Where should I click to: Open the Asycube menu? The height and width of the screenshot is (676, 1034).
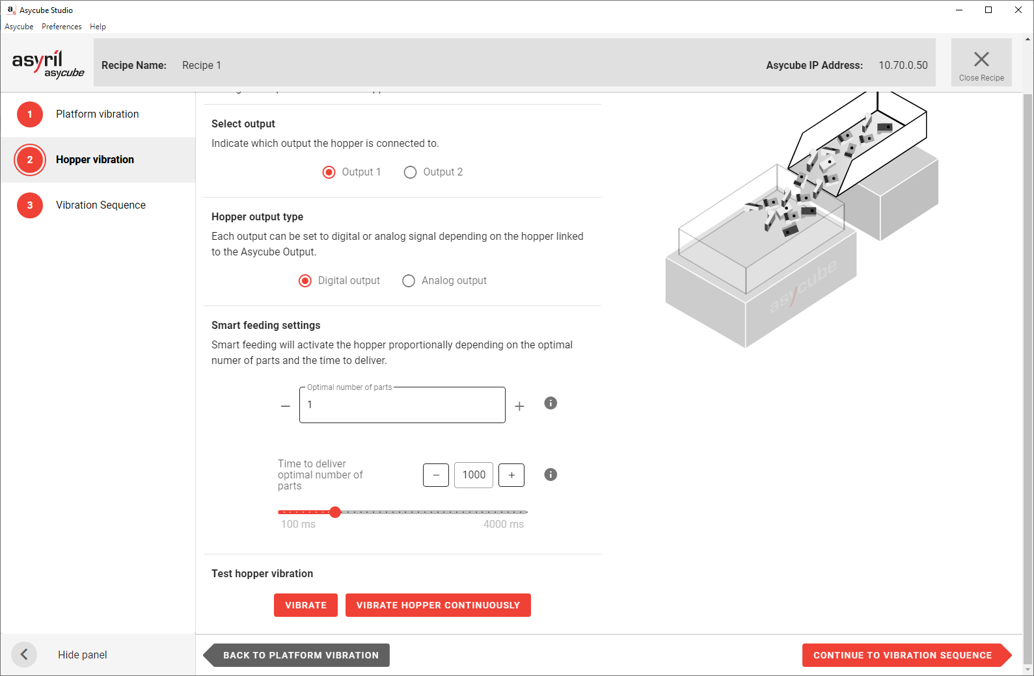click(19, 27)
